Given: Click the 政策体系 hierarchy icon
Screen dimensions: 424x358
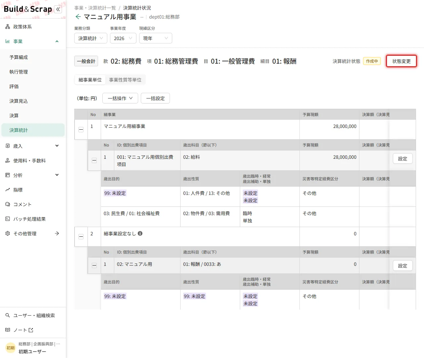Looking at the screenshot, I should pyautogui.click(x=8, y=27).
